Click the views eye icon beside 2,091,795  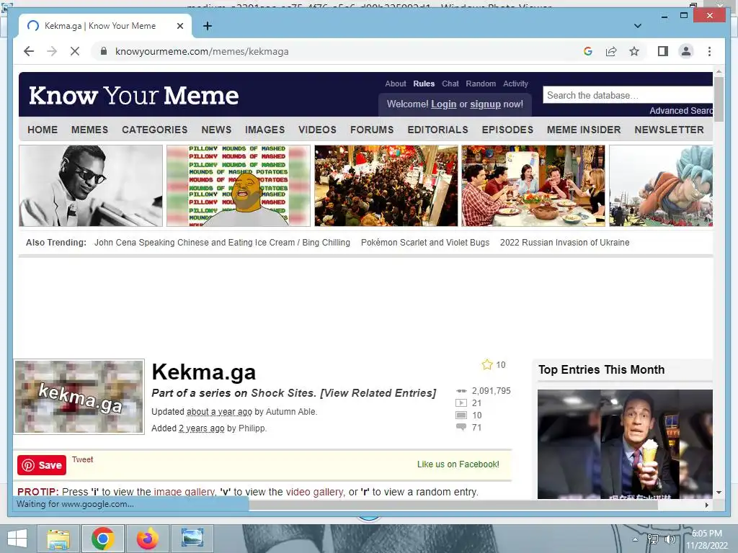tap(461, 391)
